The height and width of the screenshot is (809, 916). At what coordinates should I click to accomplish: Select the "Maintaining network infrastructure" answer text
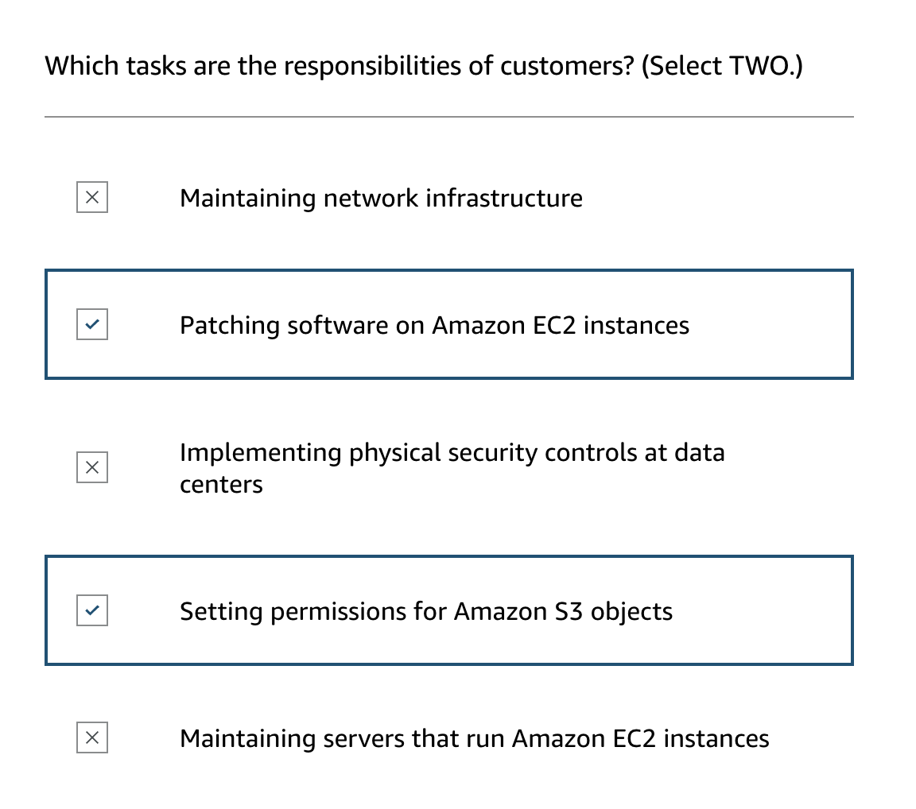tap(381, 198)
